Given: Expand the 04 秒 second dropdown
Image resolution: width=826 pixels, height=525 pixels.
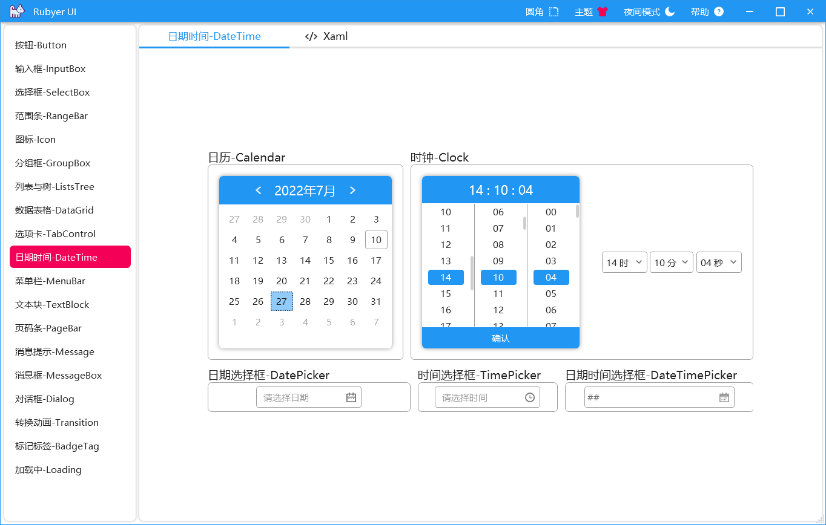Looking at the screenshot, I should coord(719,262).
